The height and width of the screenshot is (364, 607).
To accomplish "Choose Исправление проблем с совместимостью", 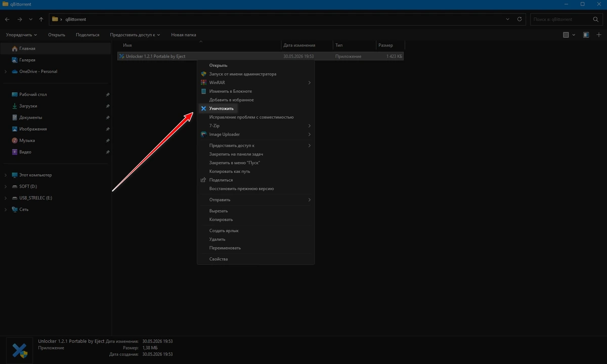I will coord(255,117).
